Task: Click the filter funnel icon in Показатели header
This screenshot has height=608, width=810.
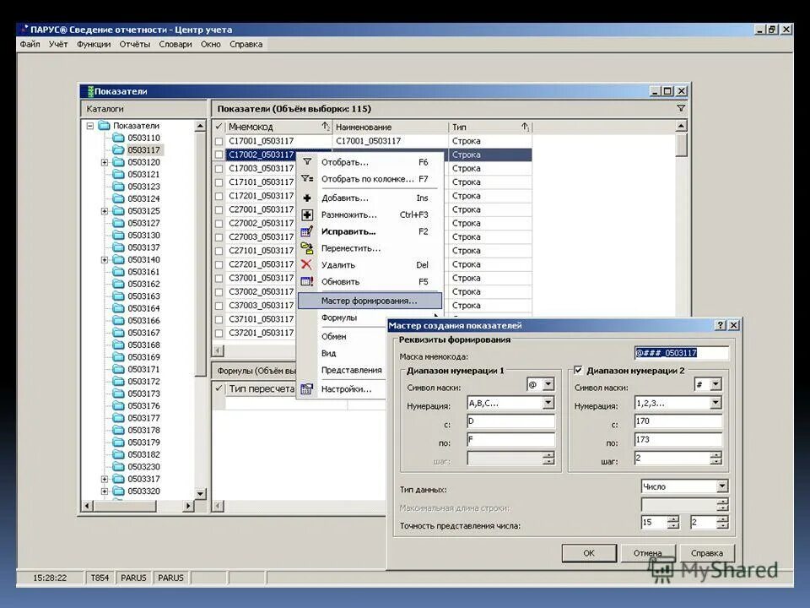Action: (681, 109)
